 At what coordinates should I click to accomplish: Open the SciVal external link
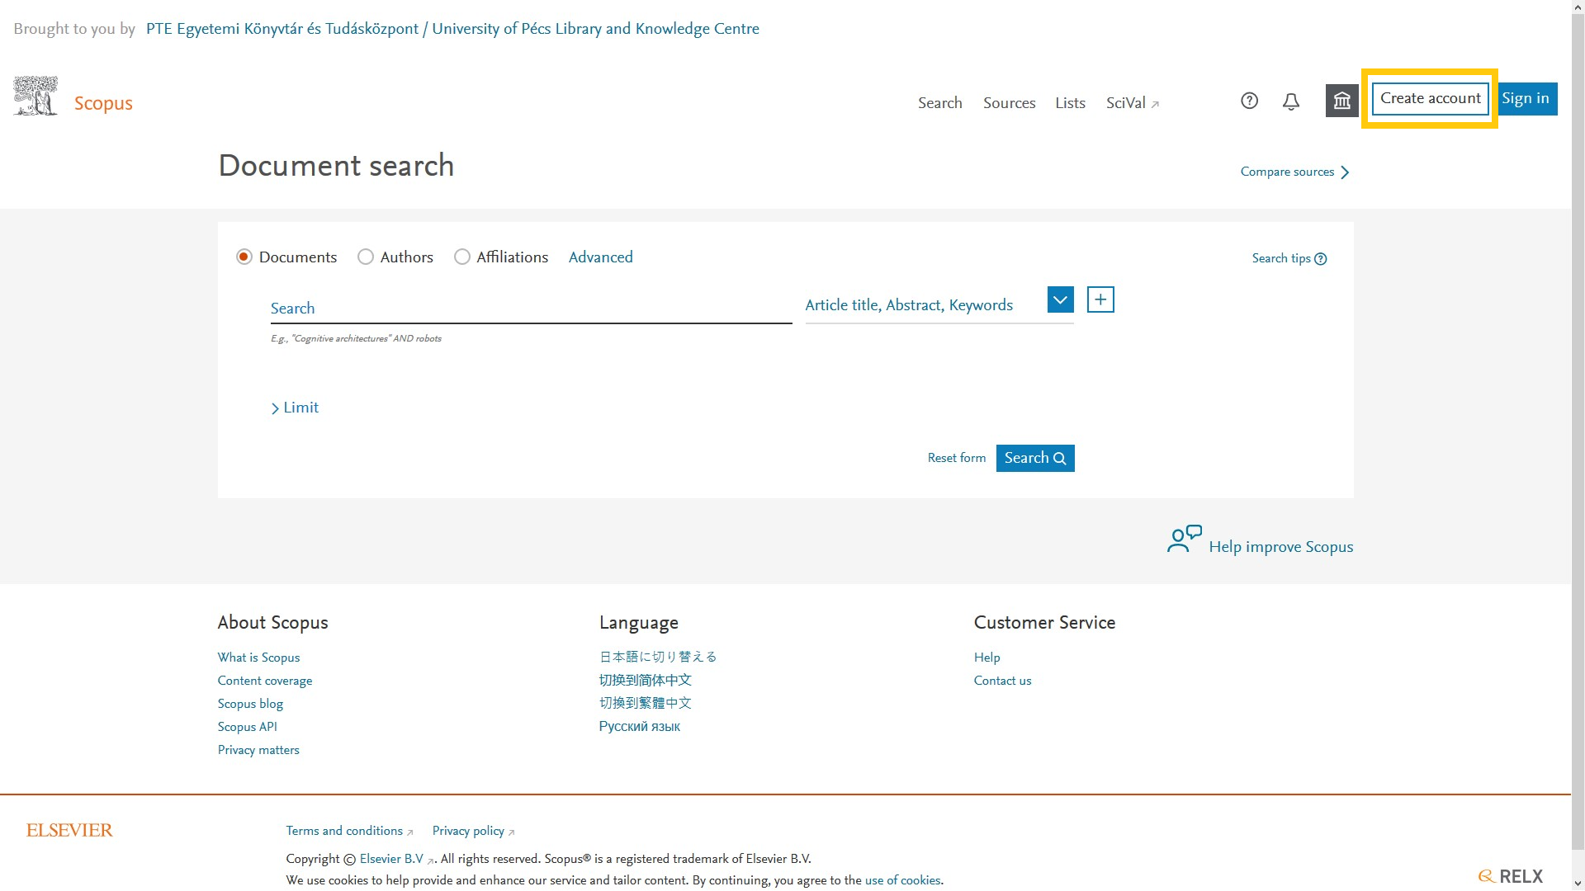click(x=1133, y=103)
